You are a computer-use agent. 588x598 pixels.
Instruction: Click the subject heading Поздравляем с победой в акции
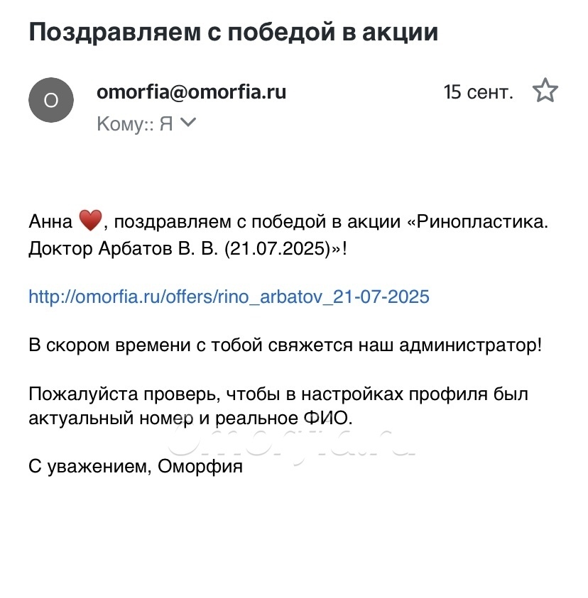click(x=233, y=33)
